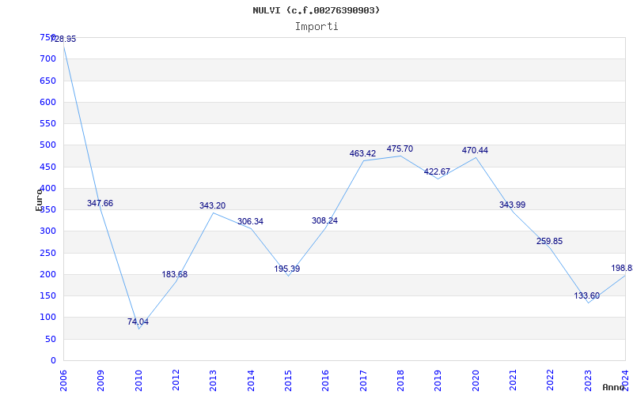Click the 2013 x-axis label
633x395 pixels.
(x=213, y=380)
